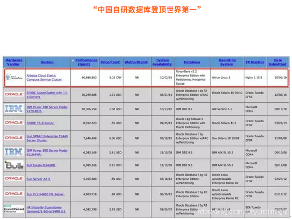Click the 30,249,688 performance value
This screenshot has width=292, height=219.
(x=89, y=95)
